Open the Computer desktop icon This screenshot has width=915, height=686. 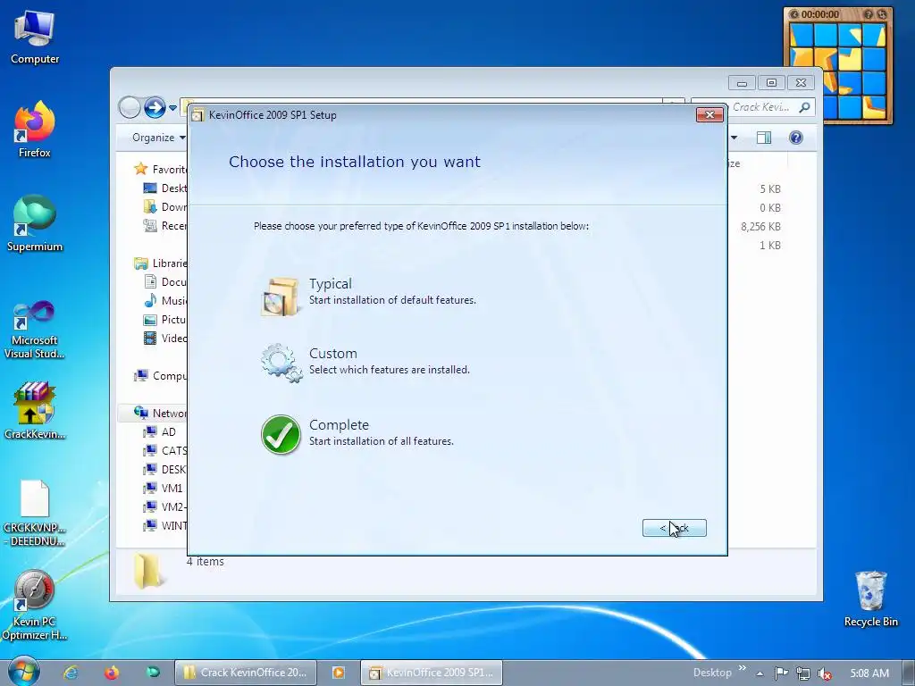pyautogui.click(x=35, y=38)
